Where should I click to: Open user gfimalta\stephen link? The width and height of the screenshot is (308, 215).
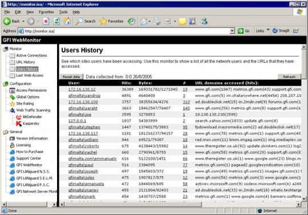tap(84, 127)
